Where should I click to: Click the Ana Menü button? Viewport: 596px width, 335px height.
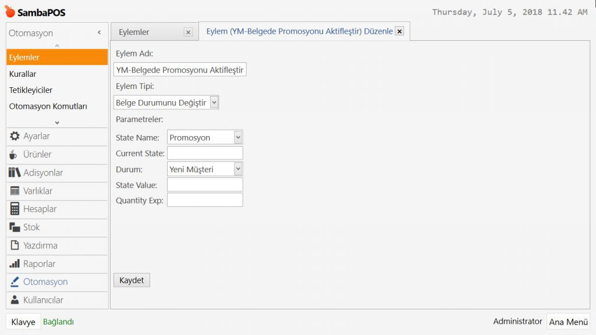[568, 322]
